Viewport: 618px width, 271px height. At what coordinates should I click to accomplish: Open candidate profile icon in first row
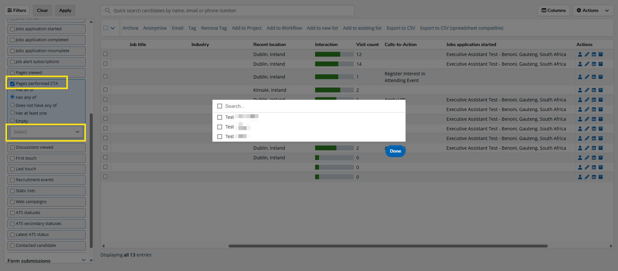[580, 54]
